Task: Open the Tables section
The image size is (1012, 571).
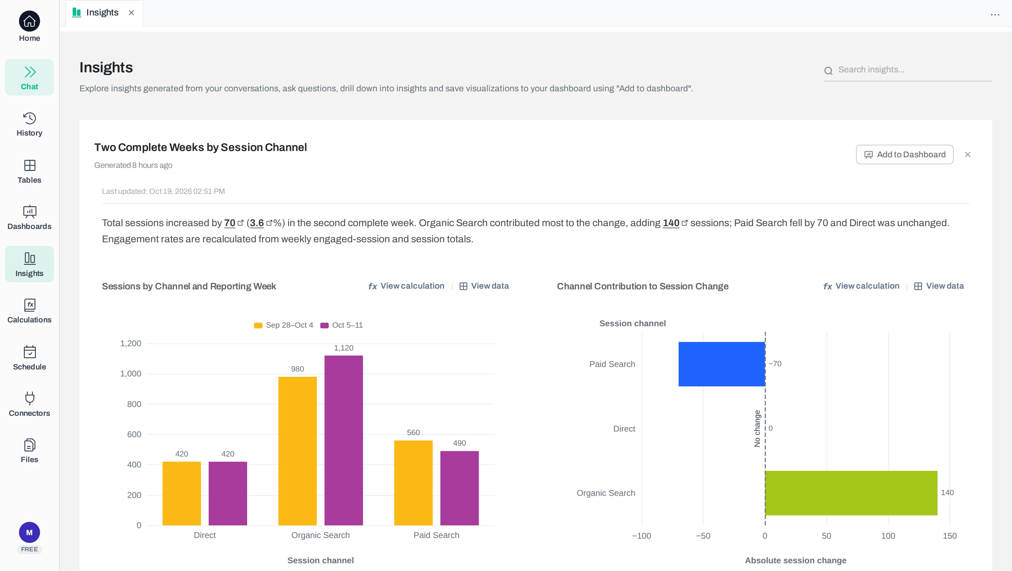Action: pyautogui.click(x=30, y=171)
